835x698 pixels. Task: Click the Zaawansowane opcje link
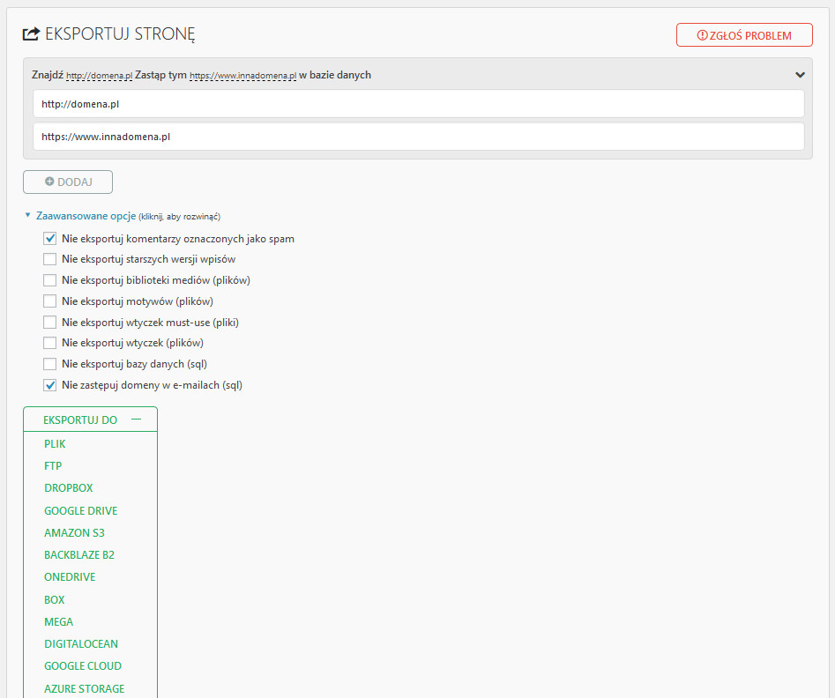click(86, 216)
